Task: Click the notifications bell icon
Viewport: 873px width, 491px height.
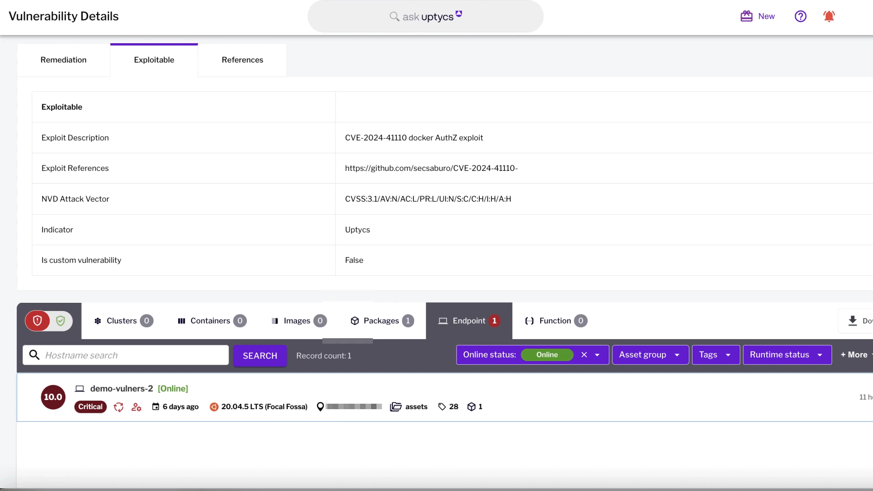Action: tap(830, 16)
